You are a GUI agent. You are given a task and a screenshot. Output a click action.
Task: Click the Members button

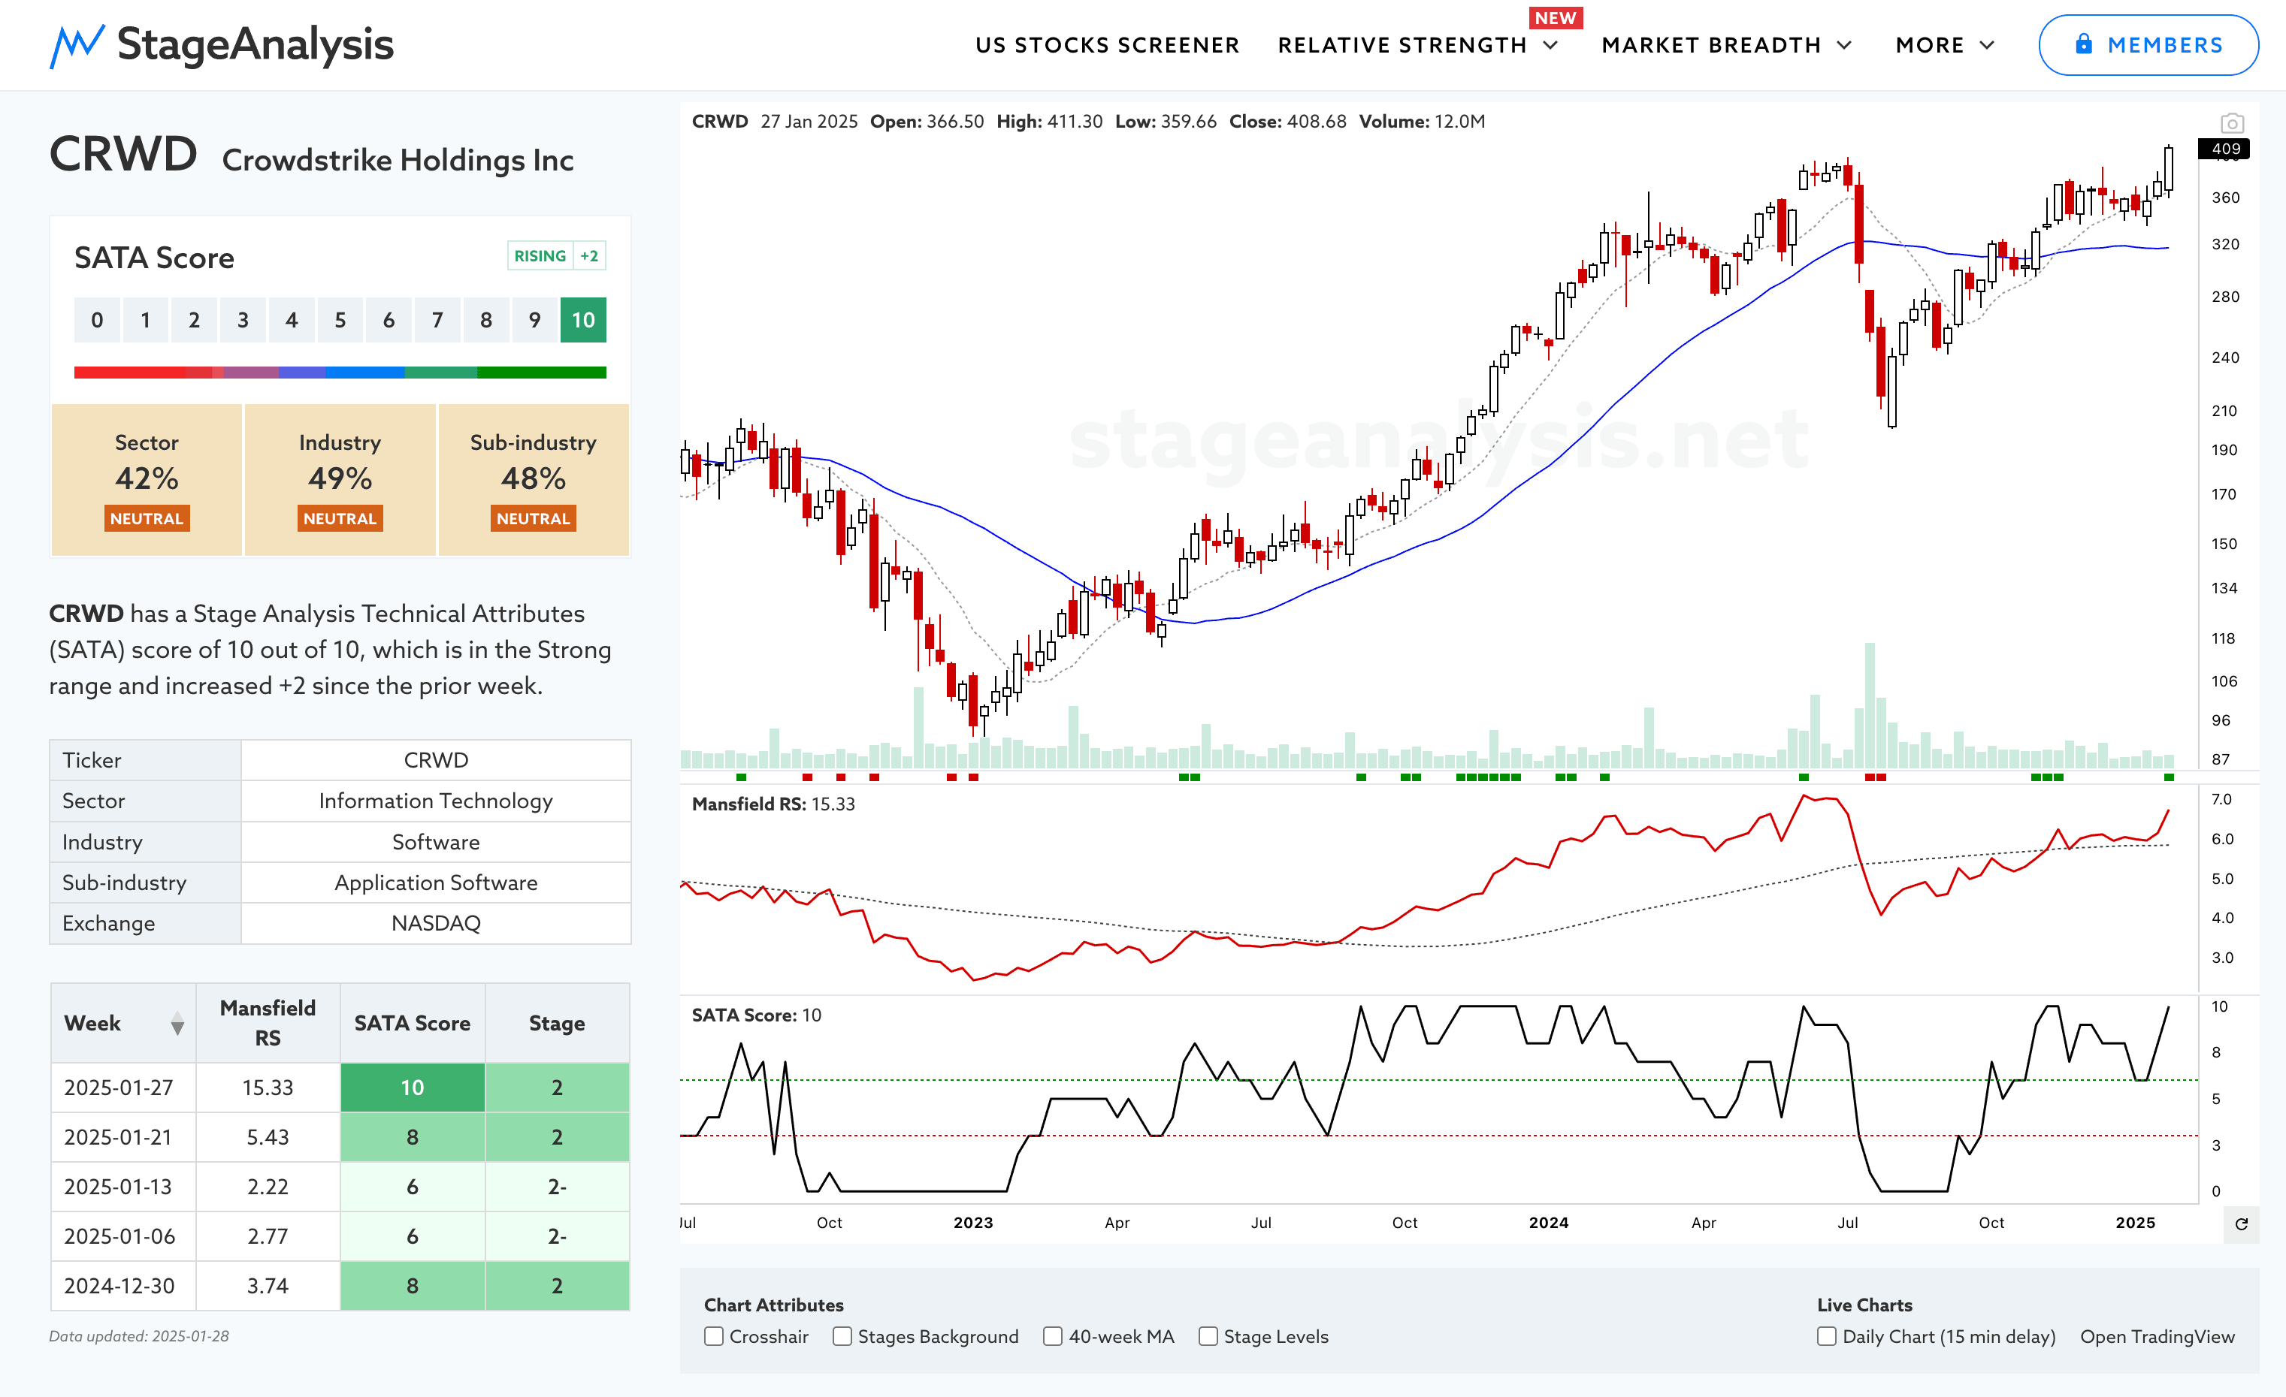click(2148, 44)
